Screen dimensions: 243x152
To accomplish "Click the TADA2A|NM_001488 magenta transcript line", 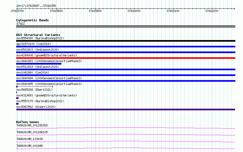I will click(126, 148).
